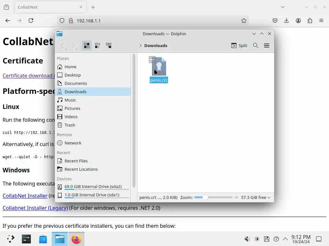329x246 pixels.
Task: Open the Firefox account icon
Action: (298, 20)
